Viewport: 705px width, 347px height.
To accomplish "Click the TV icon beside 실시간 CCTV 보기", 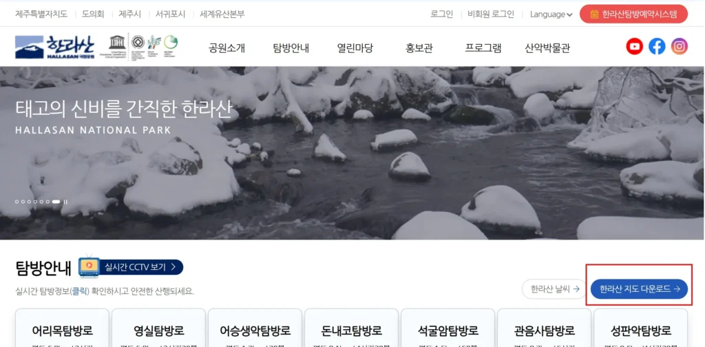I will [x=89, y=267].
